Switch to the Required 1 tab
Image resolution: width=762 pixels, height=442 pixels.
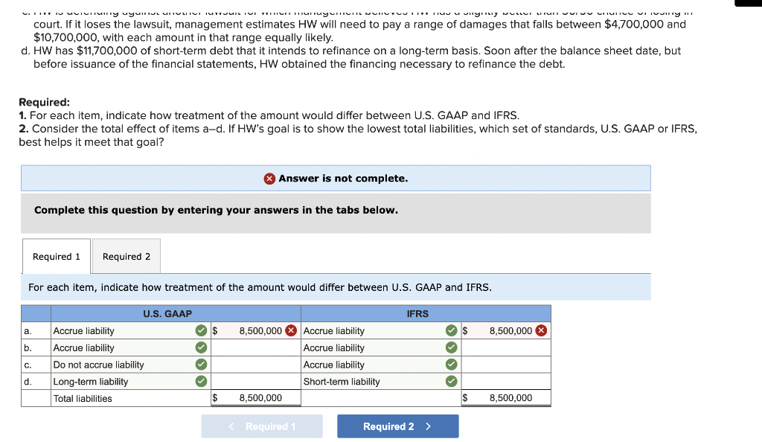point(56,256)
